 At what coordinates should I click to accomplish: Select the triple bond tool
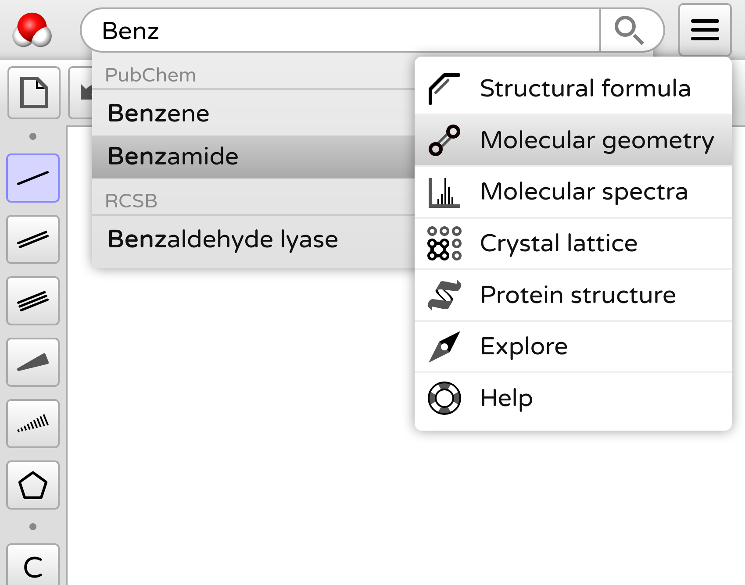(x=33, y=301)
